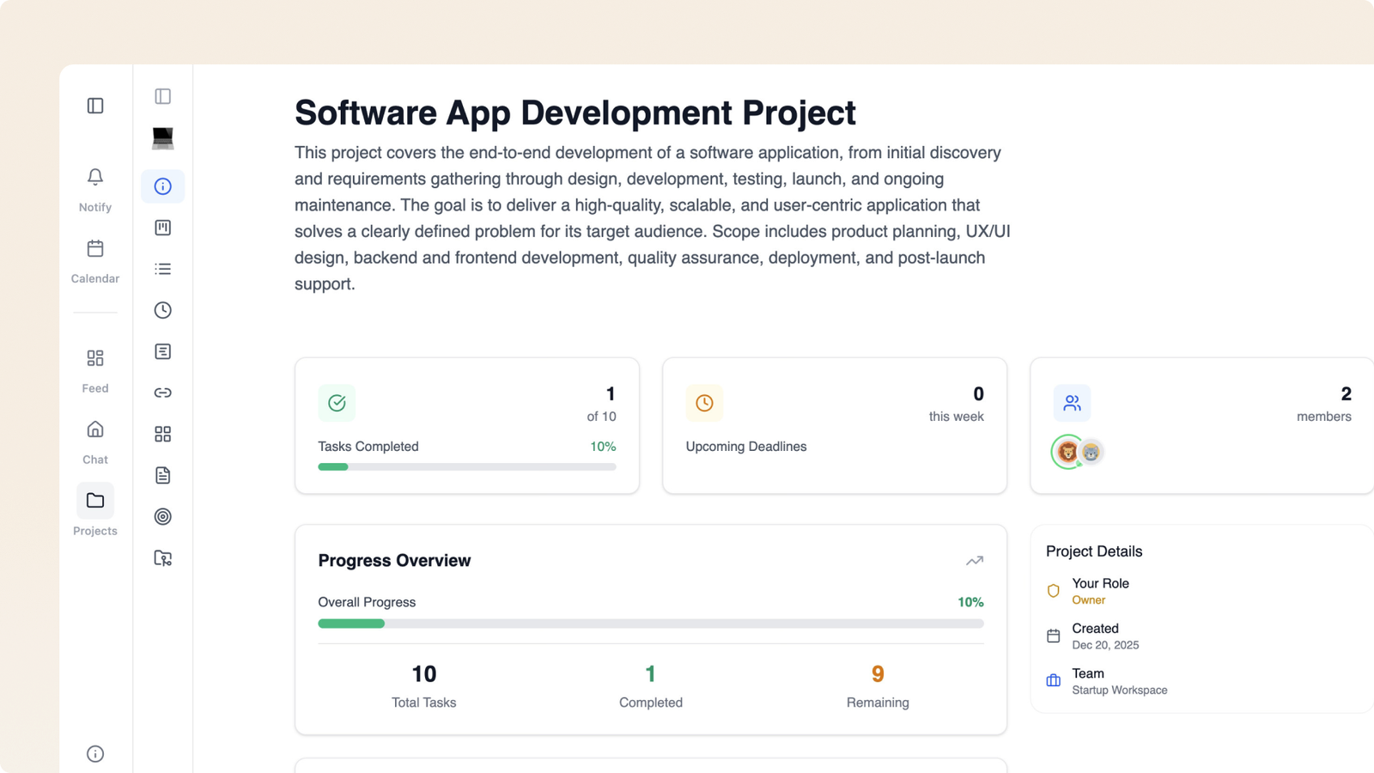Click the lion member avatar
This screenshot has height=773, width=1374.
pyautogui.click(x=1067, y=452)
